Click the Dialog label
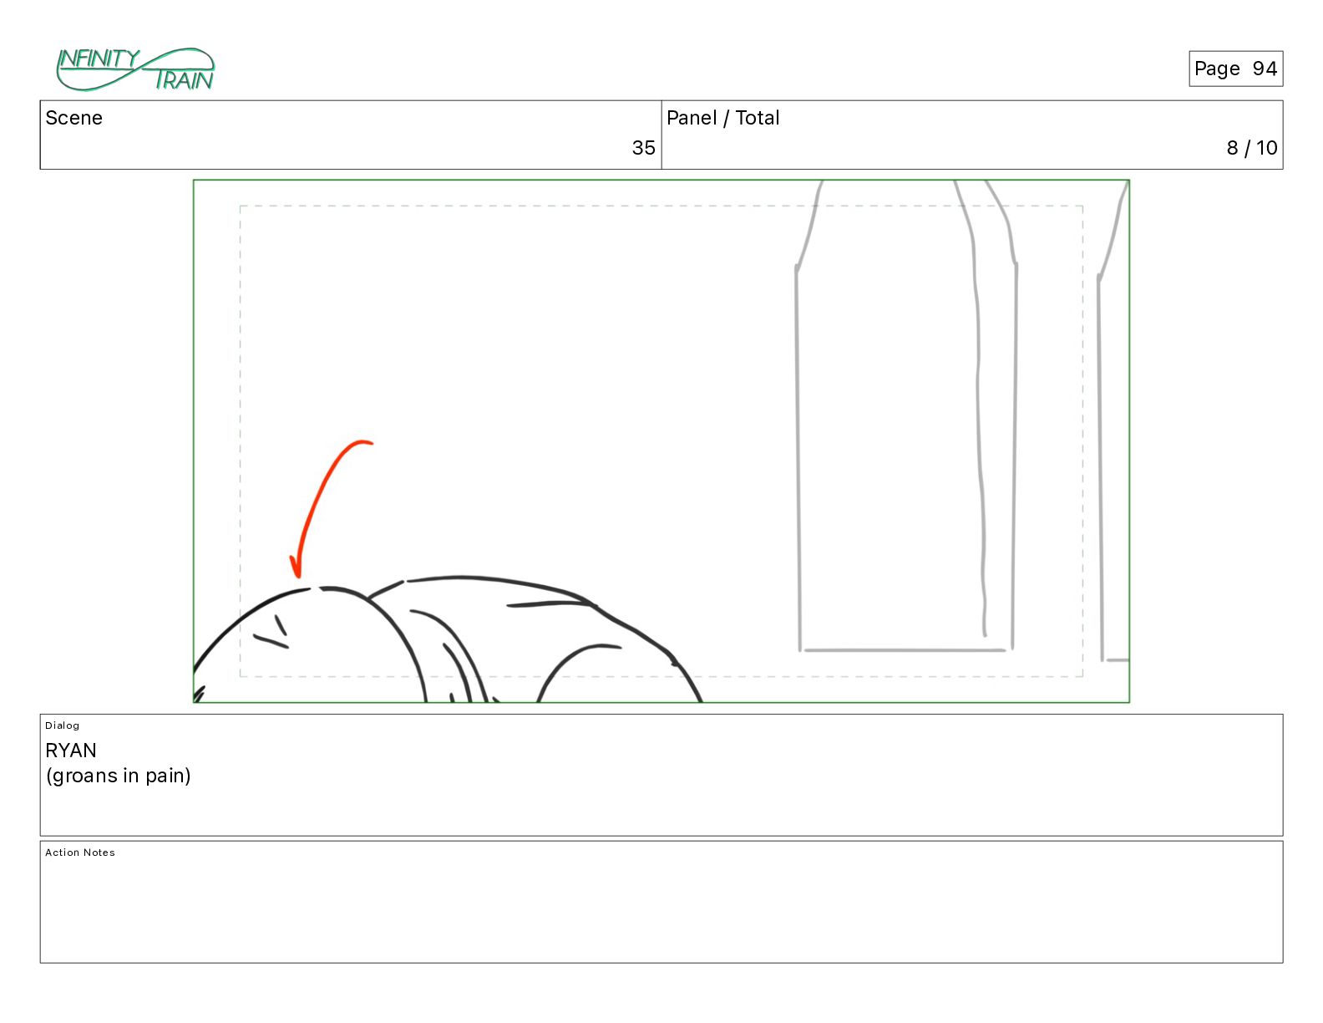The height and width of the screenshot is (1023, 1323). pos(63,725)
